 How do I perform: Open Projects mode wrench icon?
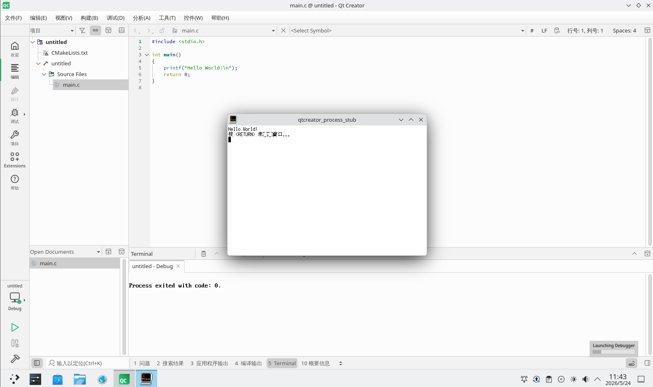click(15, 137)
